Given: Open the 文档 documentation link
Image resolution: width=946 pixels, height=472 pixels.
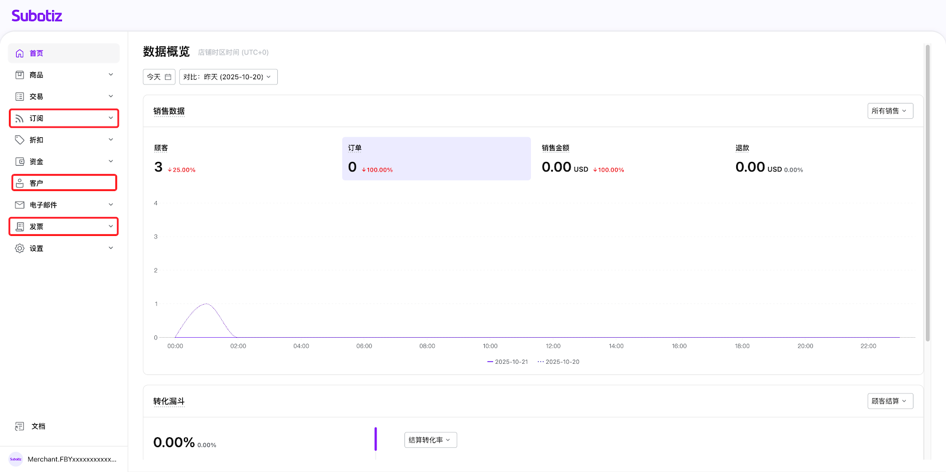Looking at the screenshot, I should (38, 426).
